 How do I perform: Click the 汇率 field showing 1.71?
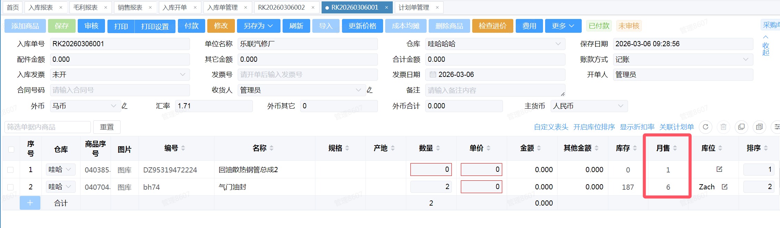point(214,106)
